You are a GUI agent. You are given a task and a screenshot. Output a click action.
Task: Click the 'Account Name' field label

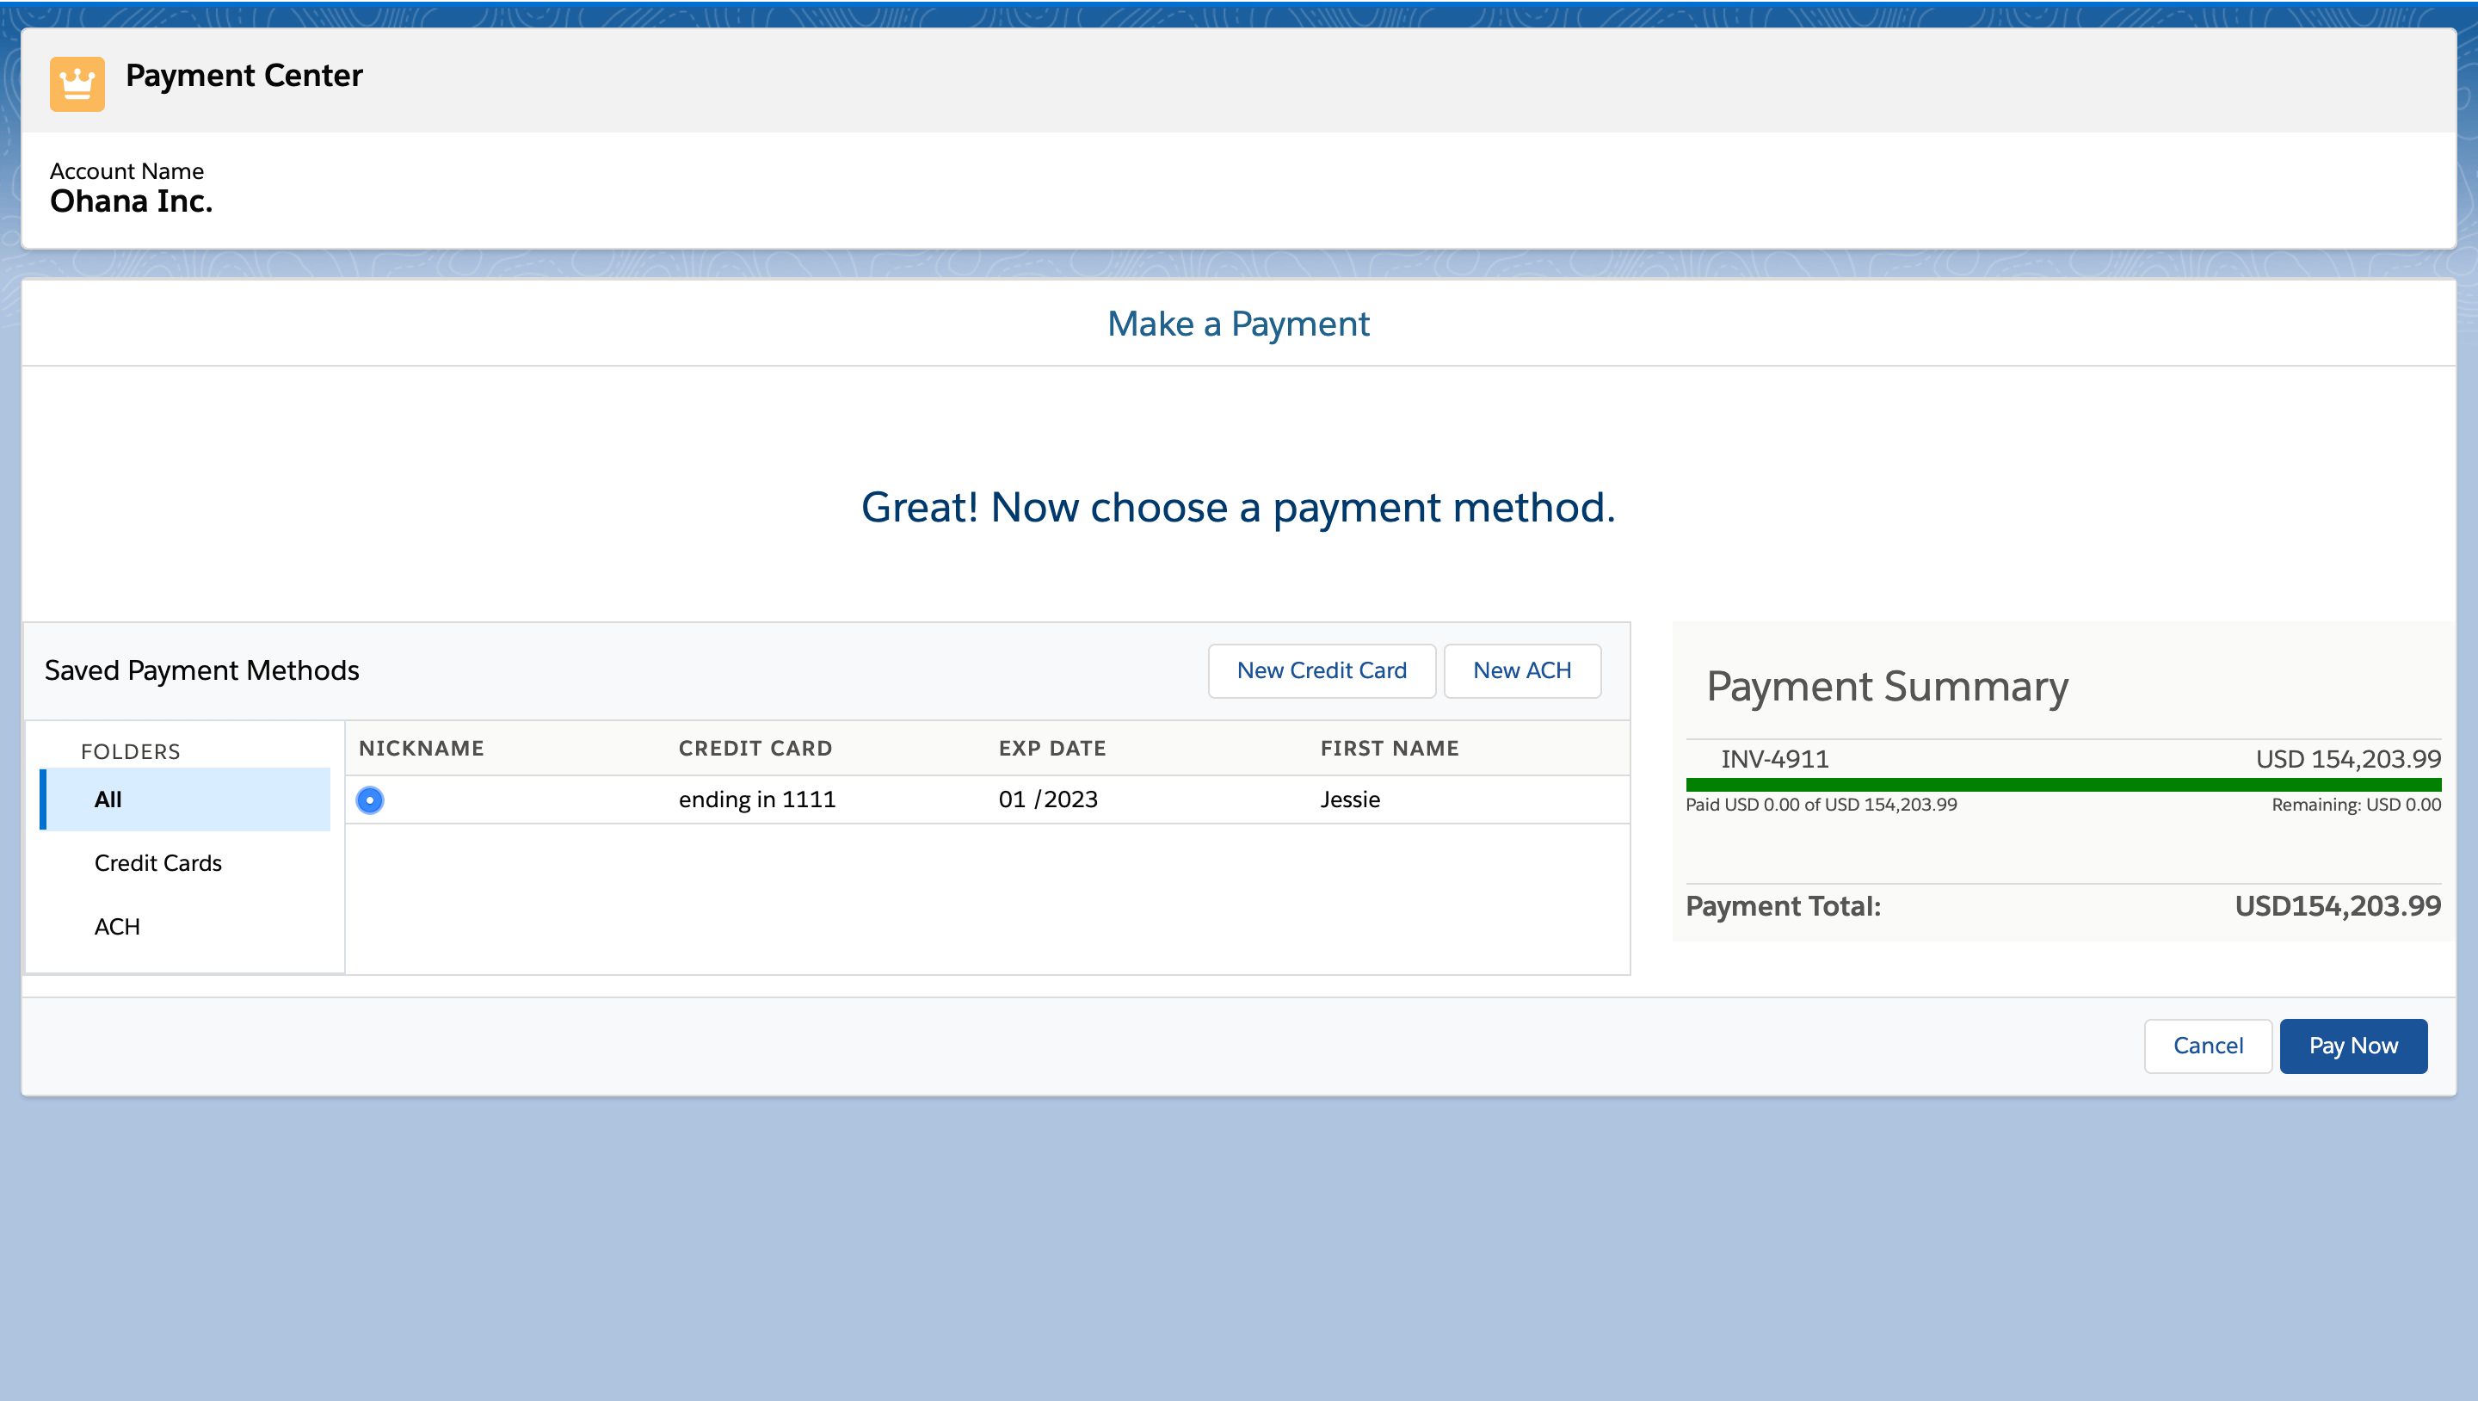[x=127, y=171]
